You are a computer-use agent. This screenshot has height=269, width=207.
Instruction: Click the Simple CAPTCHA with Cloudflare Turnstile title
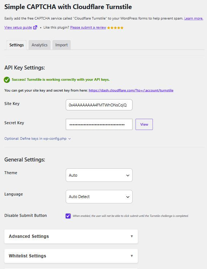point(68,7)
